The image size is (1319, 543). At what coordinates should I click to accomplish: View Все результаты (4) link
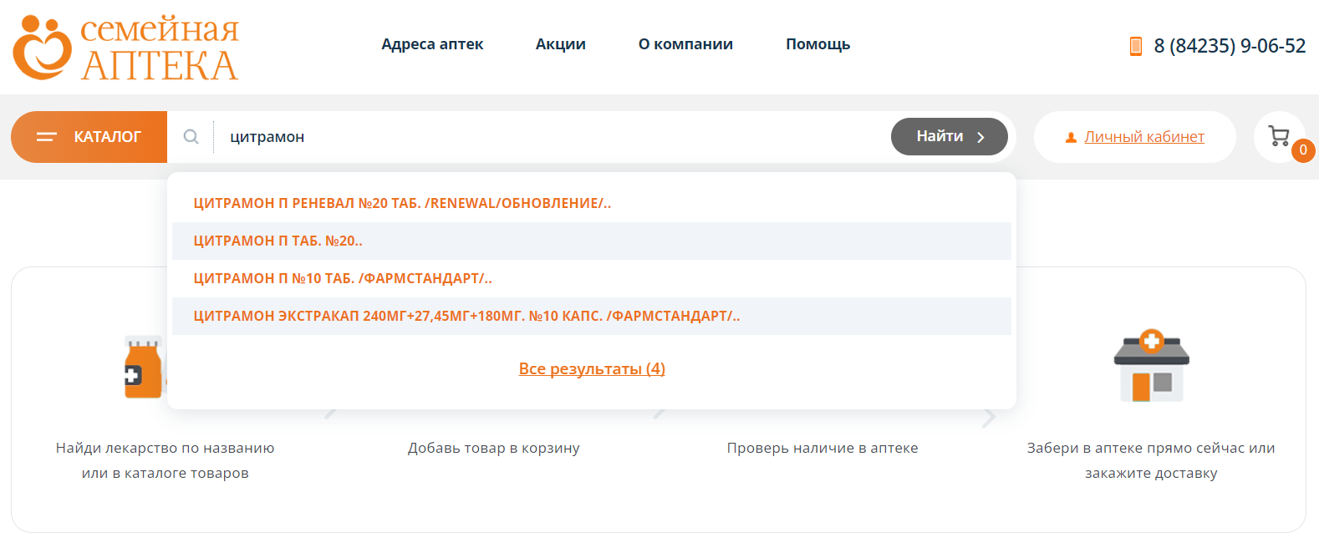[x=592, y=369]
